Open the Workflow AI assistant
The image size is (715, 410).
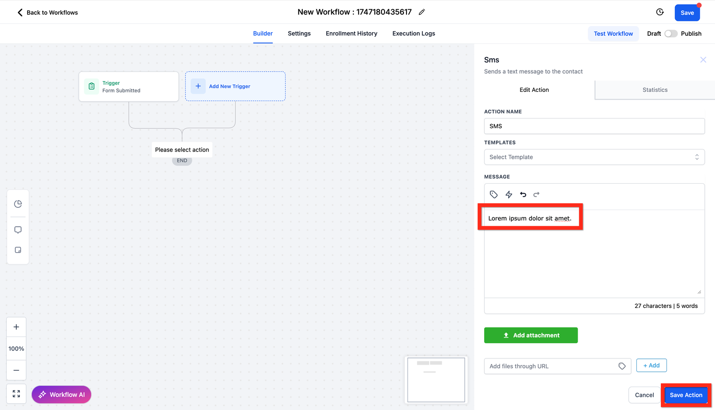[61, 395]
